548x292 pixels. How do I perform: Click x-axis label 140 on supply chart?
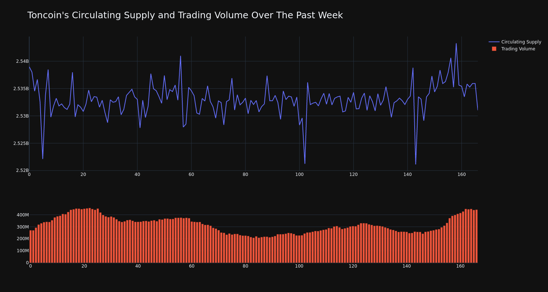[x=408, y=174]
